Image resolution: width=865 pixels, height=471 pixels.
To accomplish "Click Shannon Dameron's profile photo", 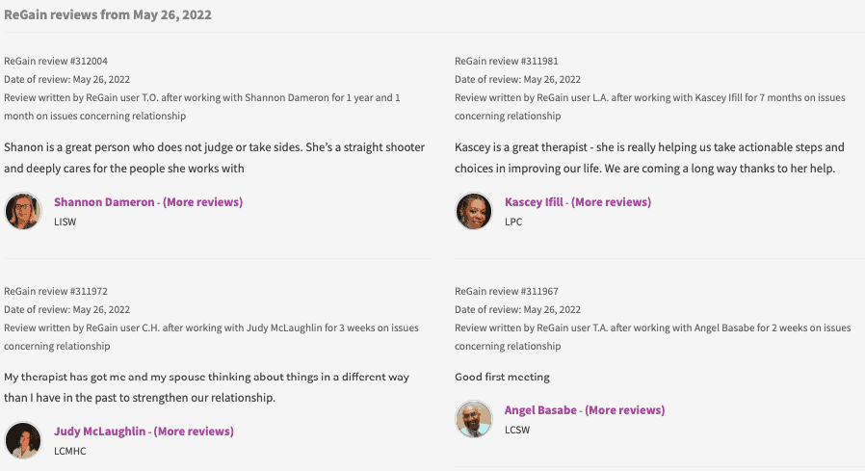I will coord(23,211).
